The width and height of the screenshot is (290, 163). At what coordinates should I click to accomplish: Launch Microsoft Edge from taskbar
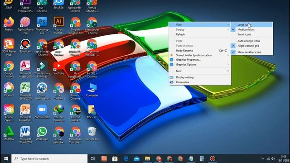126,158
